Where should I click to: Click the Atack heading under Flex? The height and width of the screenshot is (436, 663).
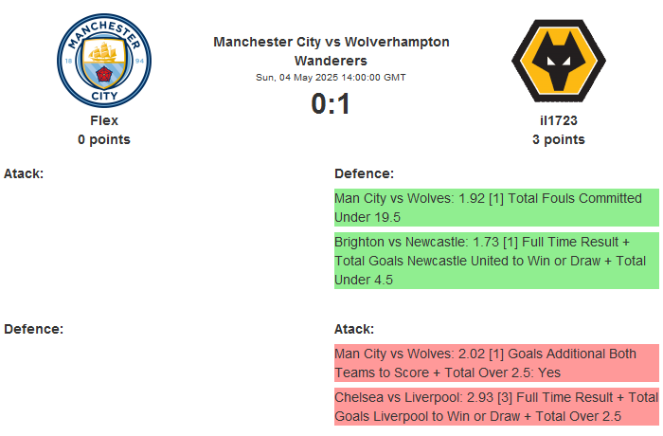pyautogui.click(x=24, y=173)
